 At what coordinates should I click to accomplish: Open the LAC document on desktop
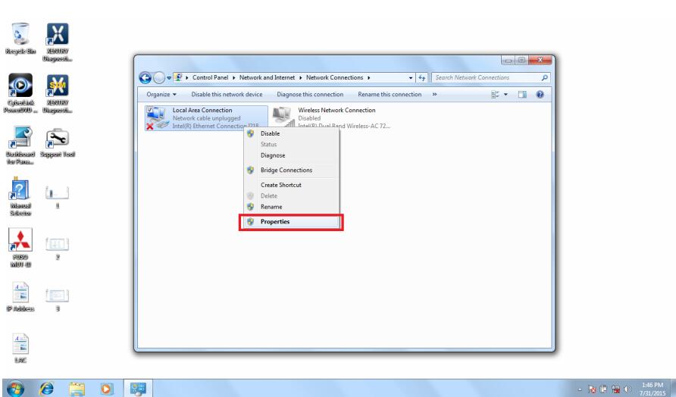[x=20, y=349]
